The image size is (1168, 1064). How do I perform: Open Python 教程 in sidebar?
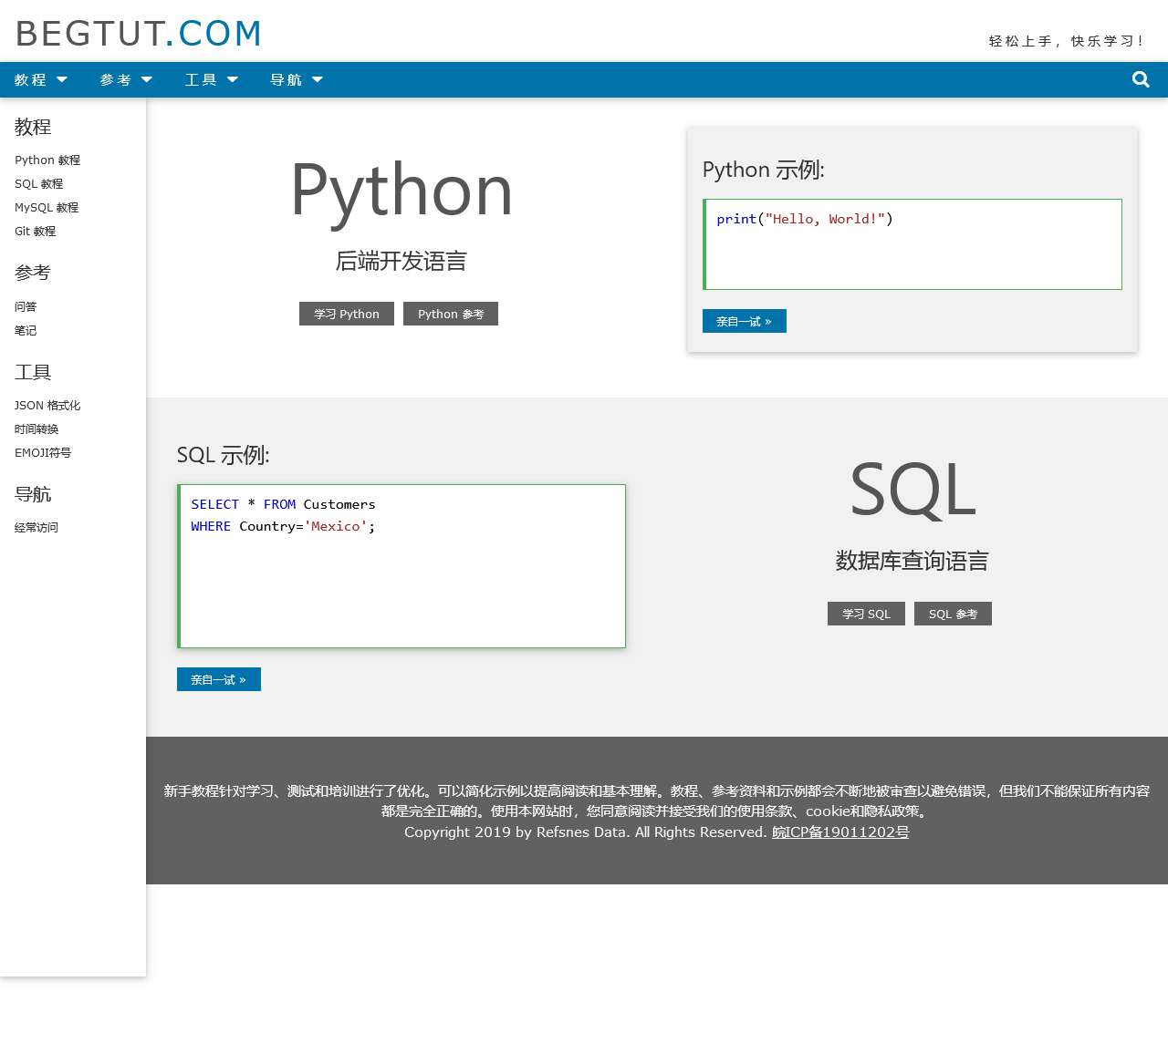tap(47, 160)
